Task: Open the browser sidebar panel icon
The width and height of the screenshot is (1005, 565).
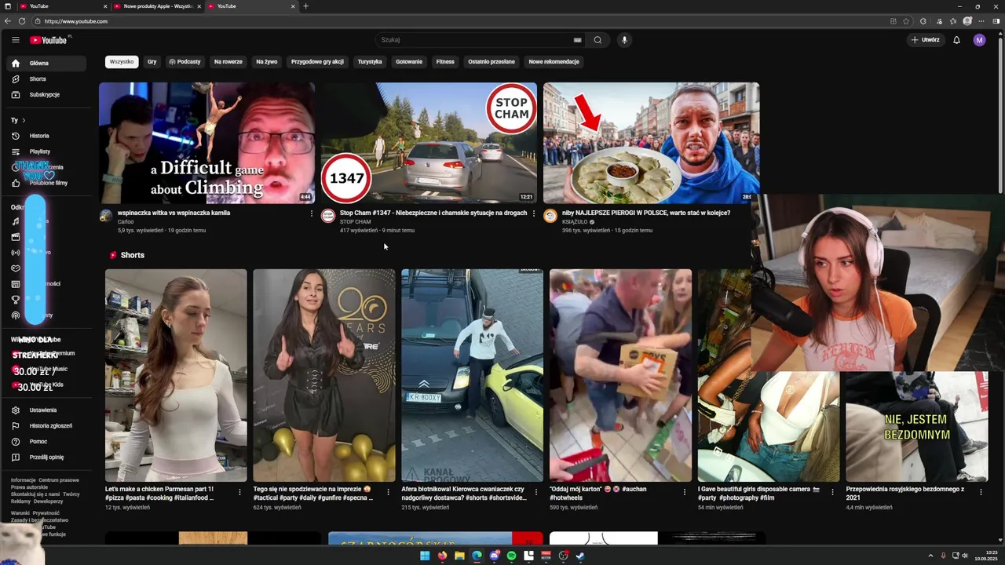Action: pyautogui.click(x=996, y=21)
